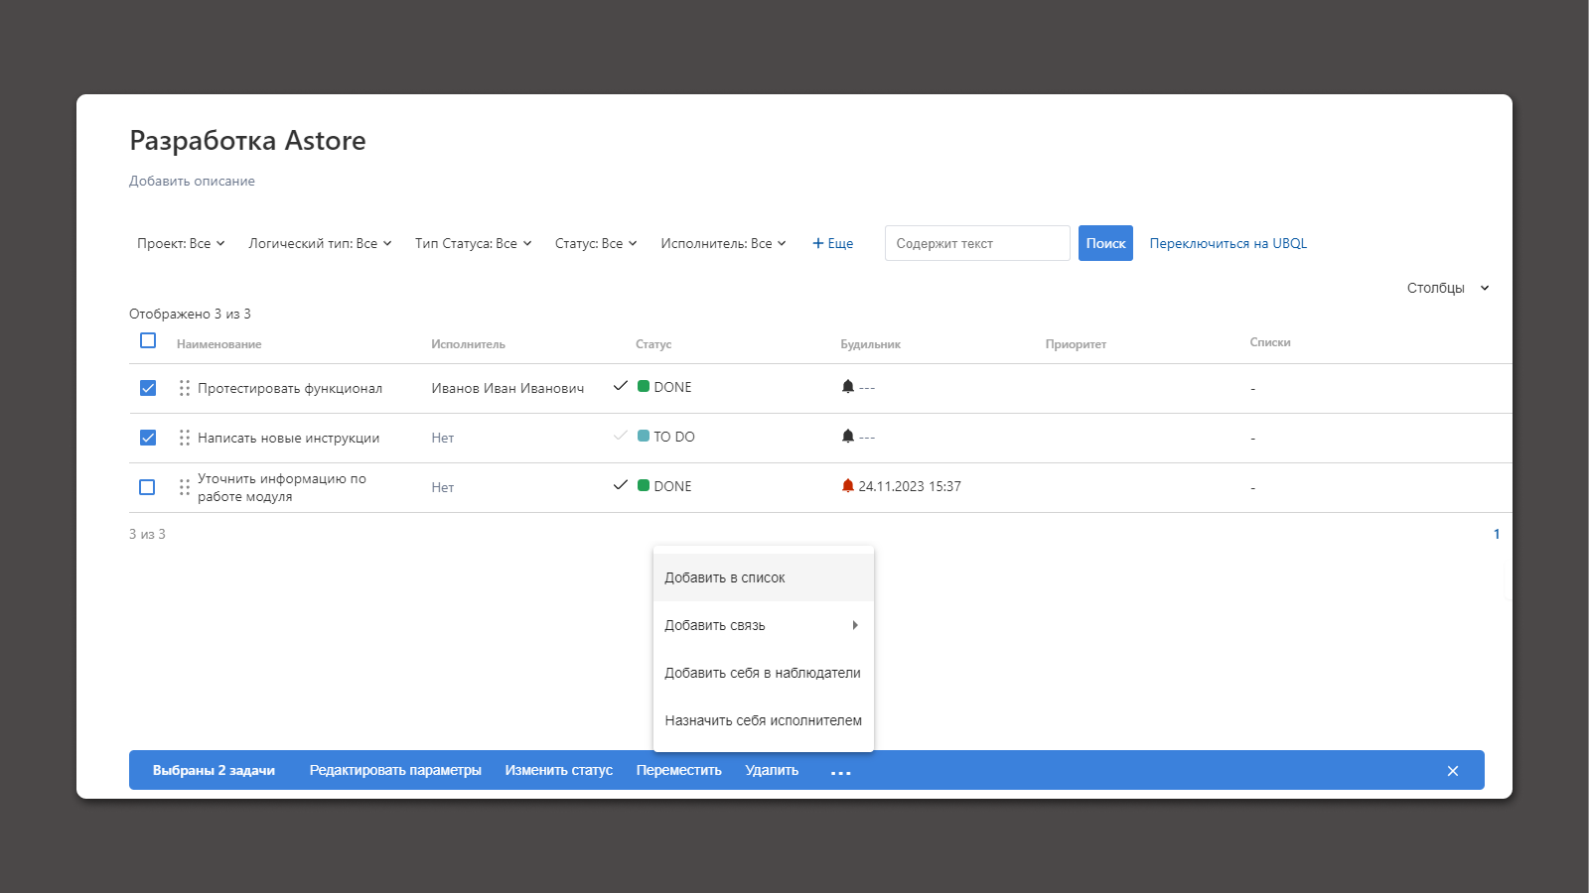Uncheck the Протестировать функционал task checkbox
Screen dimensions: 1589x893
coord(148,388)
